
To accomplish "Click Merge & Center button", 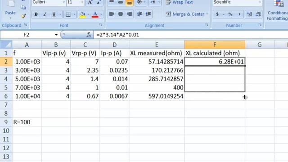I will [185, 14].
